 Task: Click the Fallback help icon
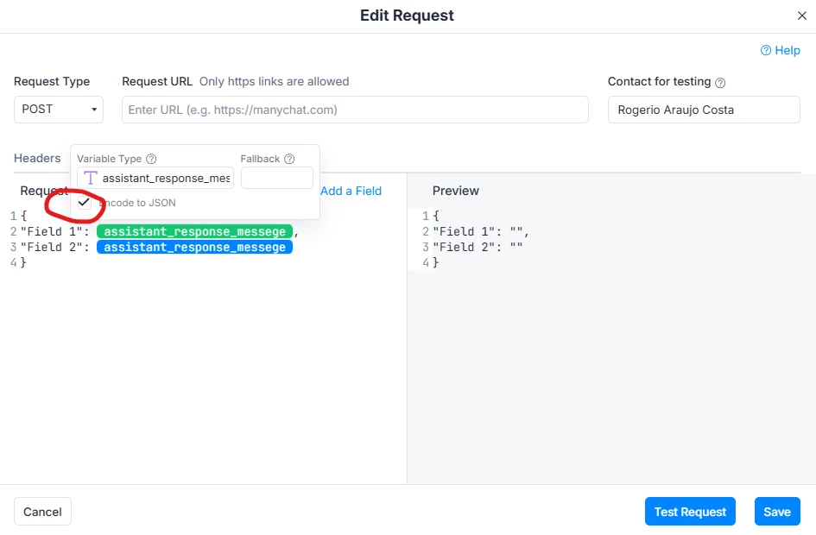[x=290, y=159]
